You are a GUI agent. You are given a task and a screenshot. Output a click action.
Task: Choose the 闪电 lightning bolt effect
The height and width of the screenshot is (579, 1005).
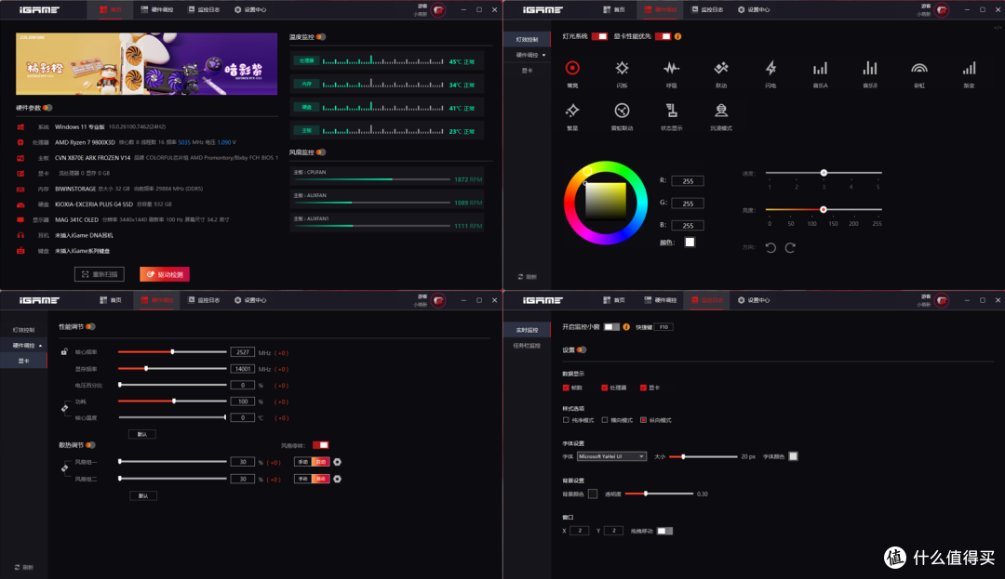click(770, 68)
